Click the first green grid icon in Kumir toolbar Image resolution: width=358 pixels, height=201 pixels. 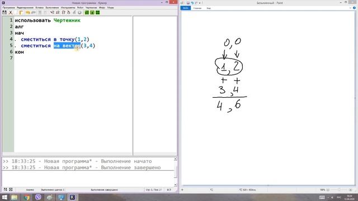click(x=87, y=12)
